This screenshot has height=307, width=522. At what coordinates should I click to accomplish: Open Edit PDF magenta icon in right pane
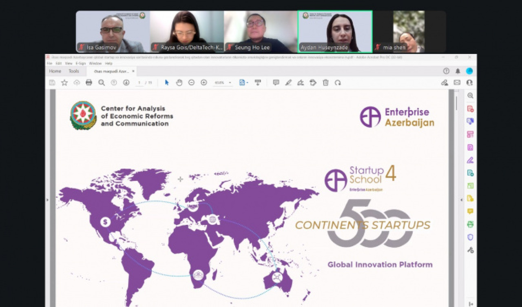click(x=470, y=147)
